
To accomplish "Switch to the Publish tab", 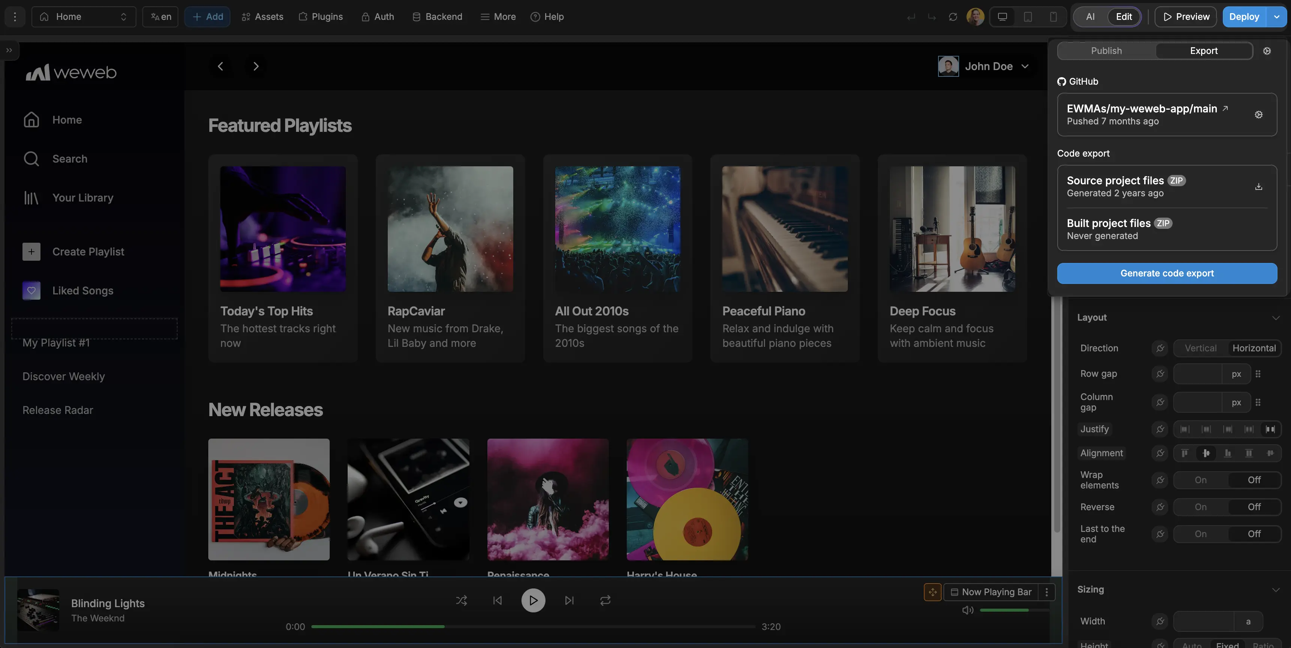I will pyautogui.click(x=1106, y=51).
